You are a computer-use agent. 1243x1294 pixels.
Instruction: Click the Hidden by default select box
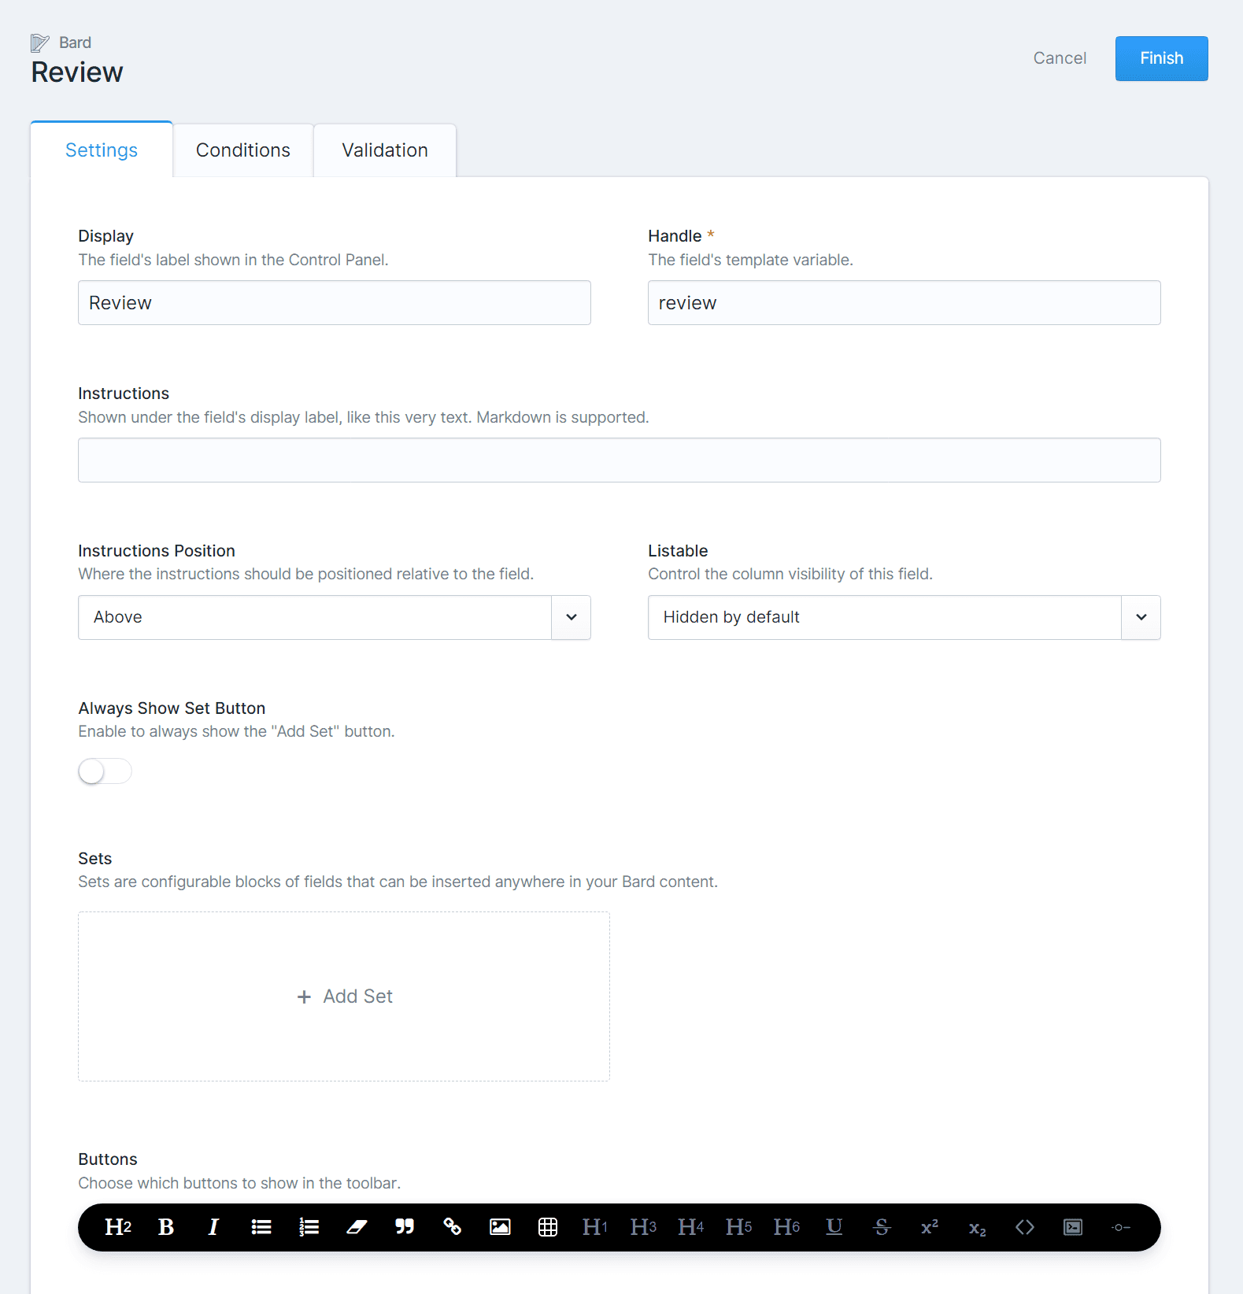[883, 617]
